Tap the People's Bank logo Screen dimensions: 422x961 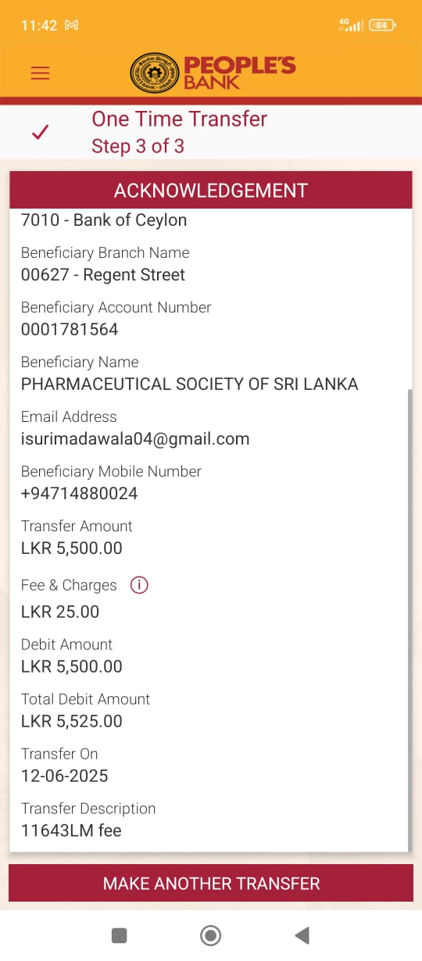pyautogui.click(x=213, y=73)
